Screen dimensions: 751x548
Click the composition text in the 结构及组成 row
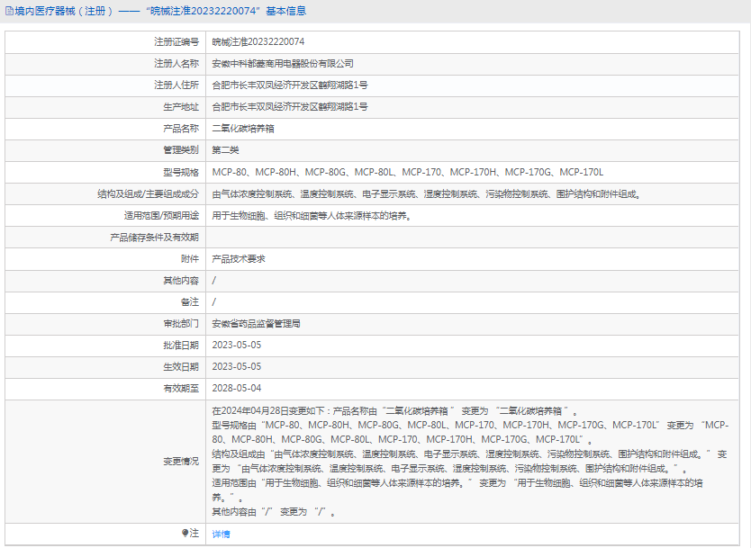[x=427, y=194]
